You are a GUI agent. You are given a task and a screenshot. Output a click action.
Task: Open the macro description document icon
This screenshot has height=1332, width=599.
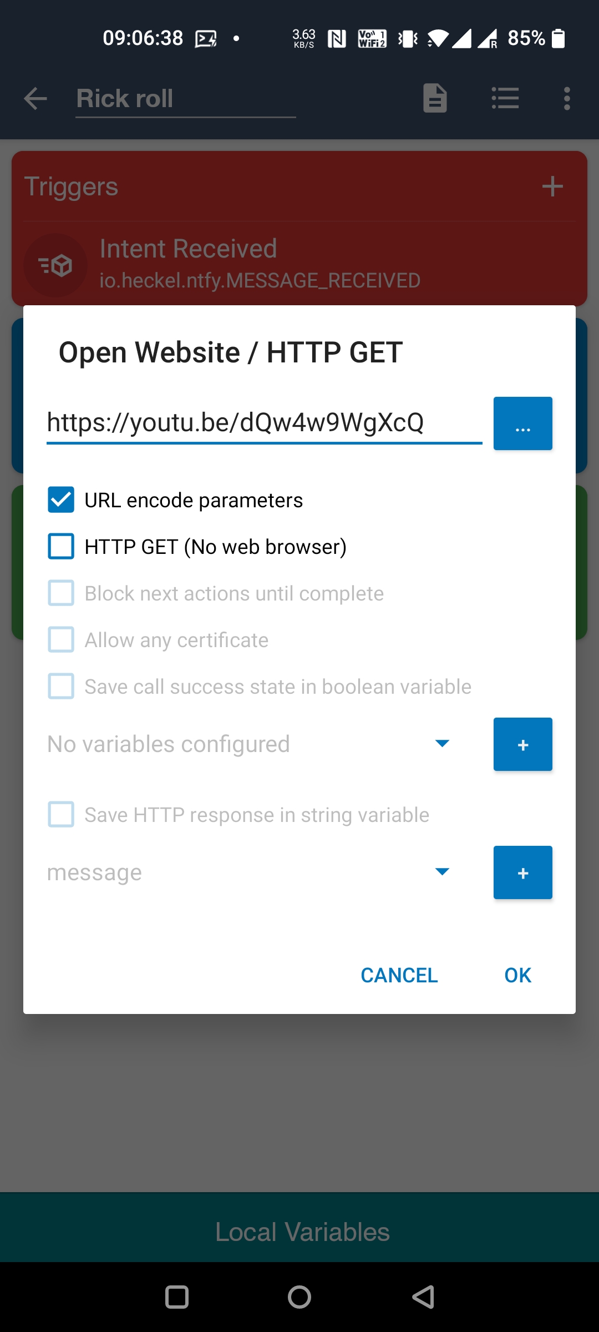coord(435,99)
